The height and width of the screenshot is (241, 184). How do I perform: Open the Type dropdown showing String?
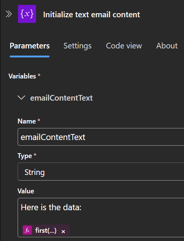[101, 172]
